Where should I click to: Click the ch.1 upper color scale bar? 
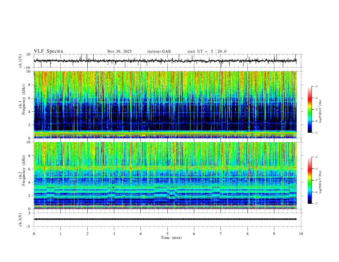pyautogui.click(x=309, y=110)
